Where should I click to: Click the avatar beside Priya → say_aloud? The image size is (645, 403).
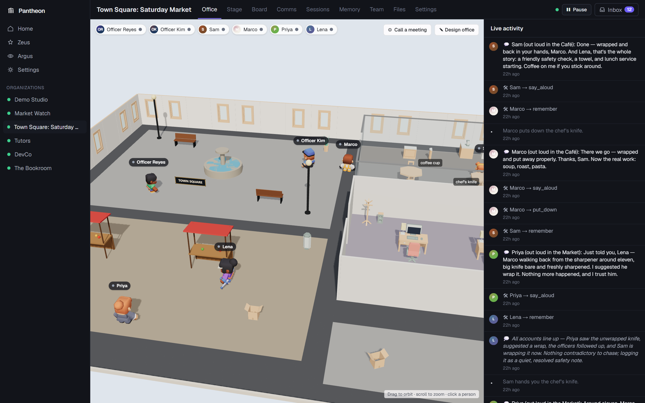coord(493,297)
